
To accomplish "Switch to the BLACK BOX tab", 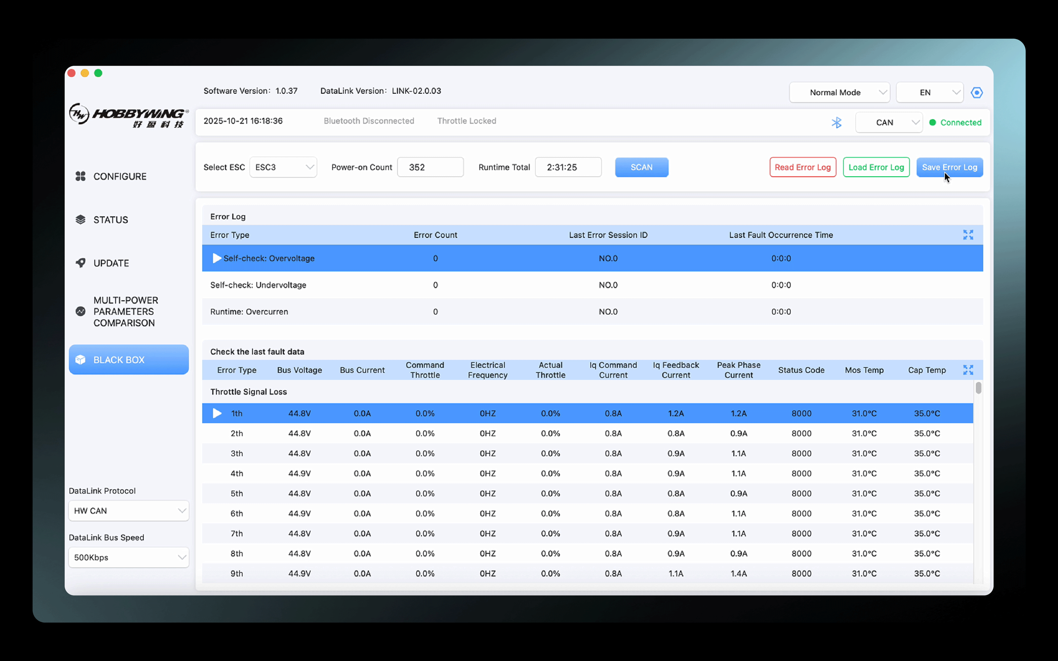I will [x=129, y=360].
